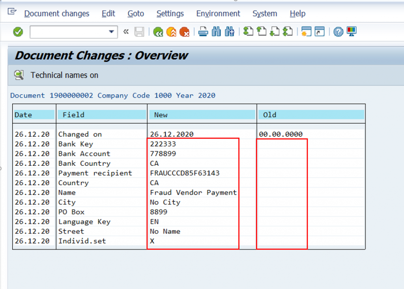404x289 pixels.
Task: Click the red Cancel icon
Action: click(185, 32)
